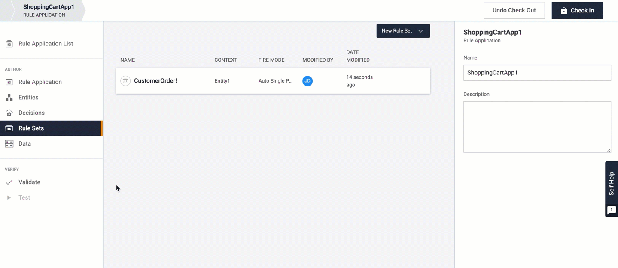Click the Validate checkmark icon
Image resolution: width=618 pixels, height=268 pixels.
(9, 182)
